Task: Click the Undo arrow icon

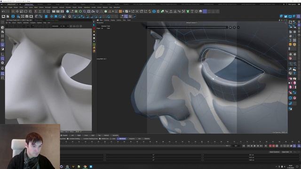Action: [x=3, y=11]
